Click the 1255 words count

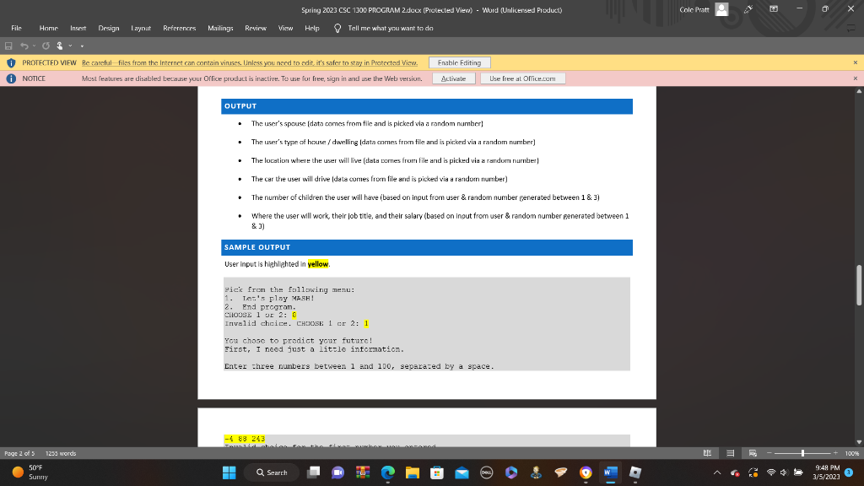click(61, 453)
